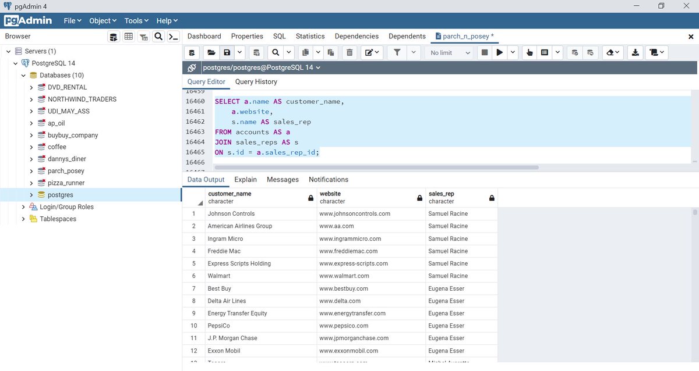The height and width of the screenshot is (371, 699).
Task: Click the sales_rep column header
Action: click(461, 197)
